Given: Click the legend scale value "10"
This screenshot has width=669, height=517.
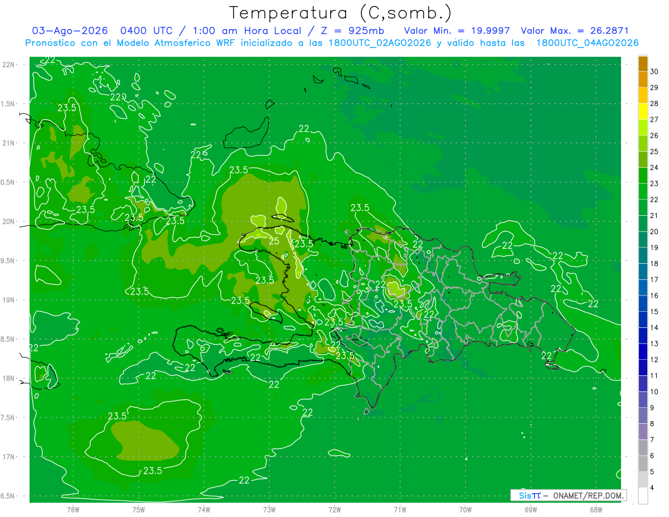Looking at the screenshot, I should [655, 392].
